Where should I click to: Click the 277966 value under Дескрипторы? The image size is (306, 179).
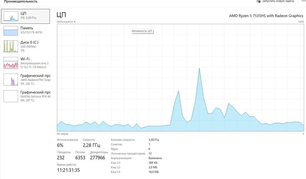[x=98, y=158]
